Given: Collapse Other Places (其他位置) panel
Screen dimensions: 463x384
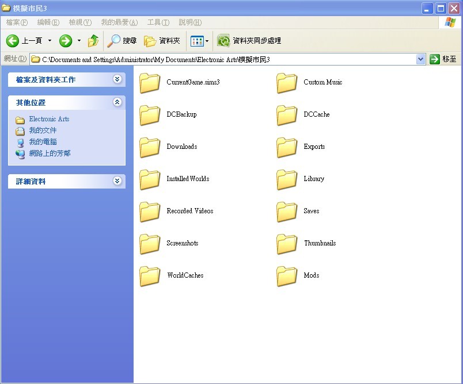Looking at the screenshot, I should tap(117, 102).
